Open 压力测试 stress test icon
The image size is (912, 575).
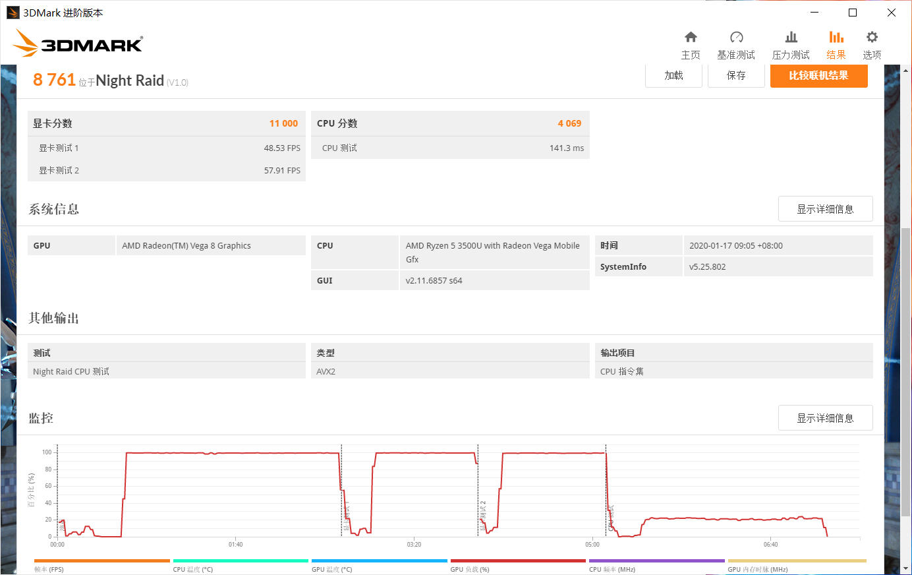[x=791, y=38]
